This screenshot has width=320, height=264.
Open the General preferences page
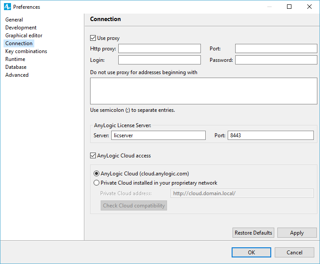pyautogui.click(x=14, y=20)
